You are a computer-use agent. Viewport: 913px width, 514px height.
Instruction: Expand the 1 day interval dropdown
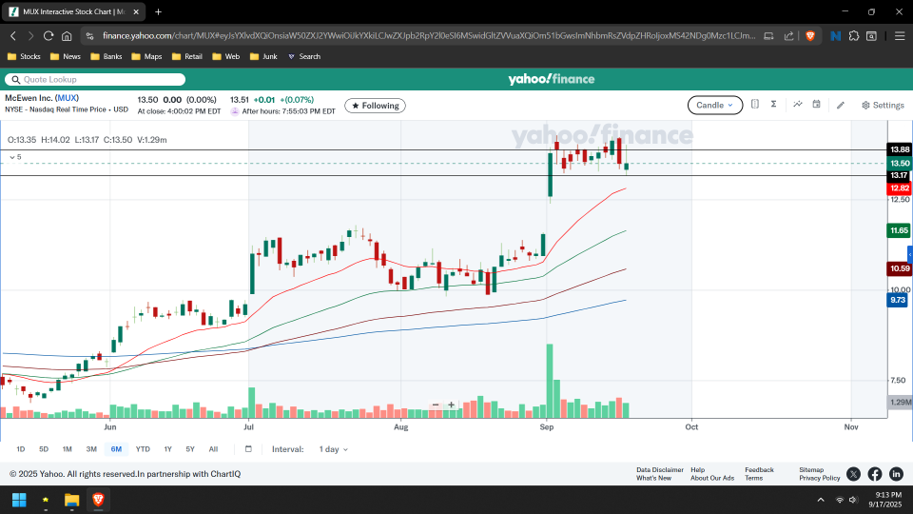333,449
